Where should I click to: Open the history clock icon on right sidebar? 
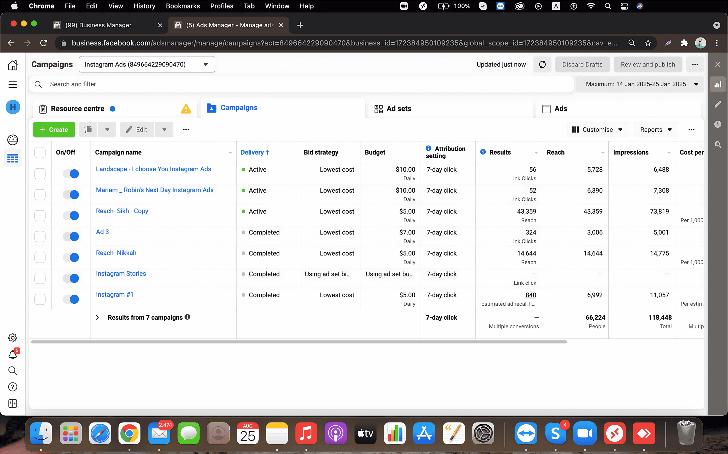tap(717, 124)
